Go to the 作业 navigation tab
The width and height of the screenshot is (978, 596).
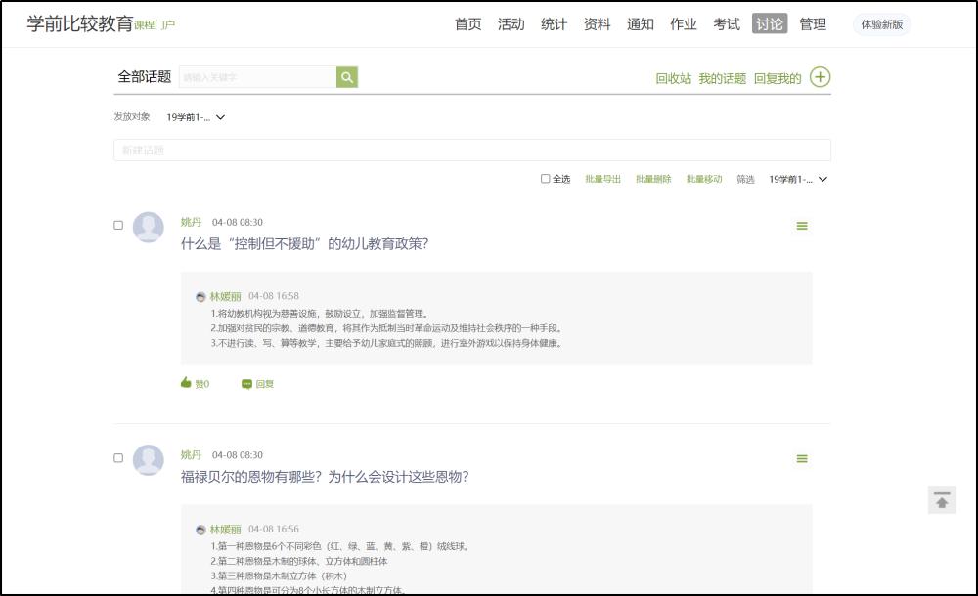coord(683,24)
